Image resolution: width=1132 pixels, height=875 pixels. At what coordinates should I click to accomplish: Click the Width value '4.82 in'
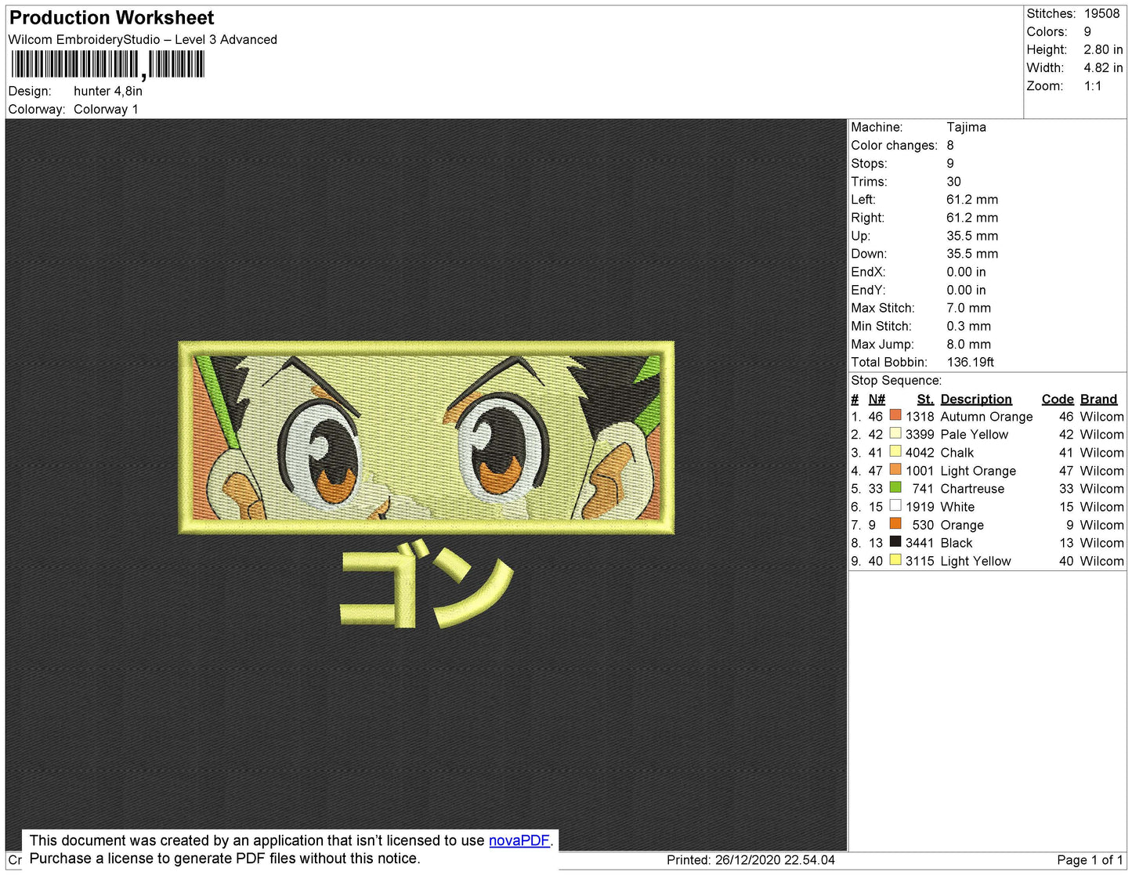coord(1103,68)
